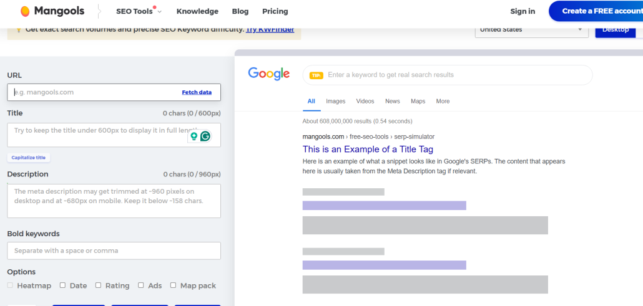Select the Images tab
The image size is (643, 306).
coord(336,101)
